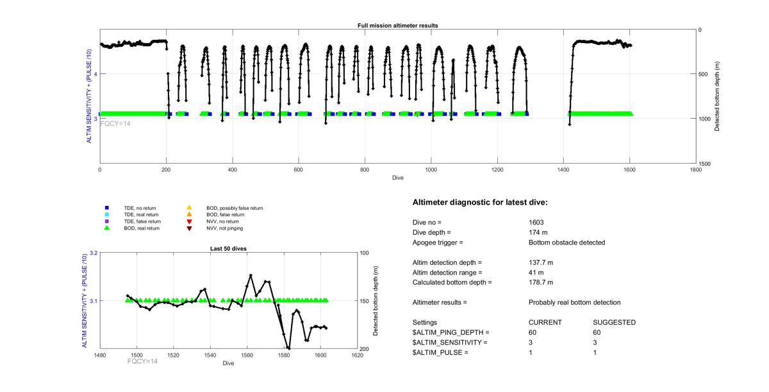Screen dimensions: 769x392
Task: Select the altim detection range value '41 m'
Action: pos(536,273)
